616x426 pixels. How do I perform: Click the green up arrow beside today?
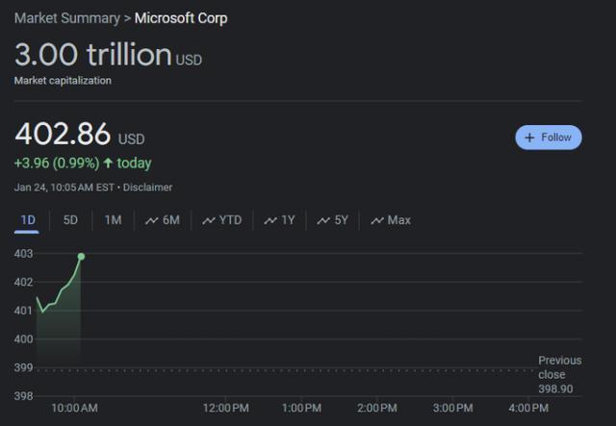(x=107, y=163)
